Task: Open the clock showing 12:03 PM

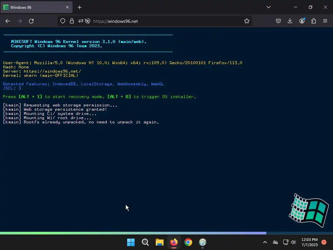Action: [310, 242]
